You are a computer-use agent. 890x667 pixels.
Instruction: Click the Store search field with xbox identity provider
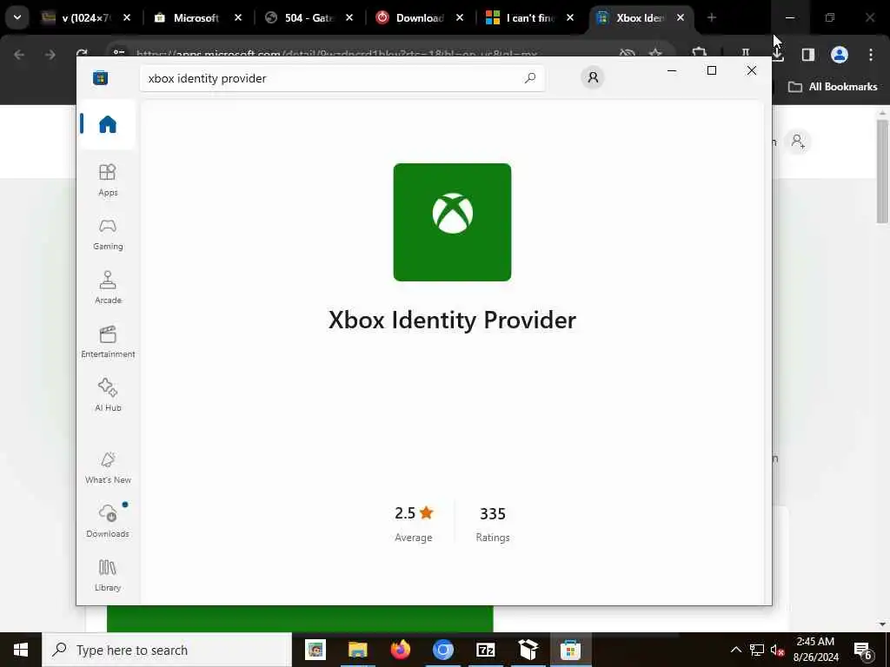pos(342,78)
